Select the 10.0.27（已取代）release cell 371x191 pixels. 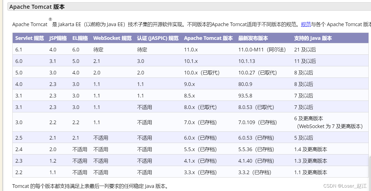pyautogui.click(x=257, y=73)
